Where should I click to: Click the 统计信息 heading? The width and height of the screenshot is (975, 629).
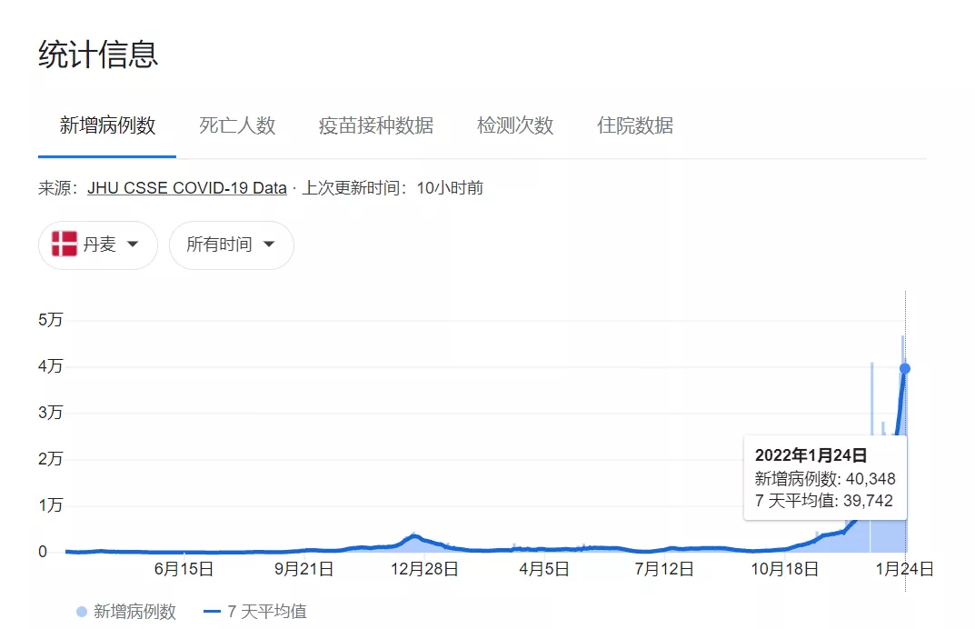(x=98, y=55)
